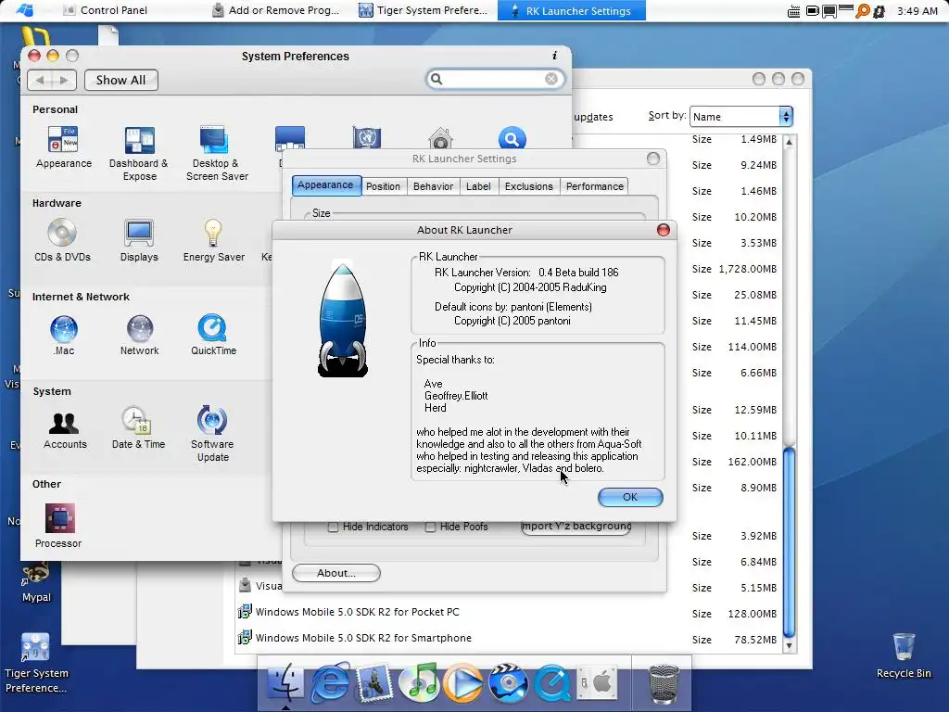This screenshot has height=712, width=949.
Task: Close the About RK Launcher dialog
Action: pyautogui.click(x=664, y=230)
